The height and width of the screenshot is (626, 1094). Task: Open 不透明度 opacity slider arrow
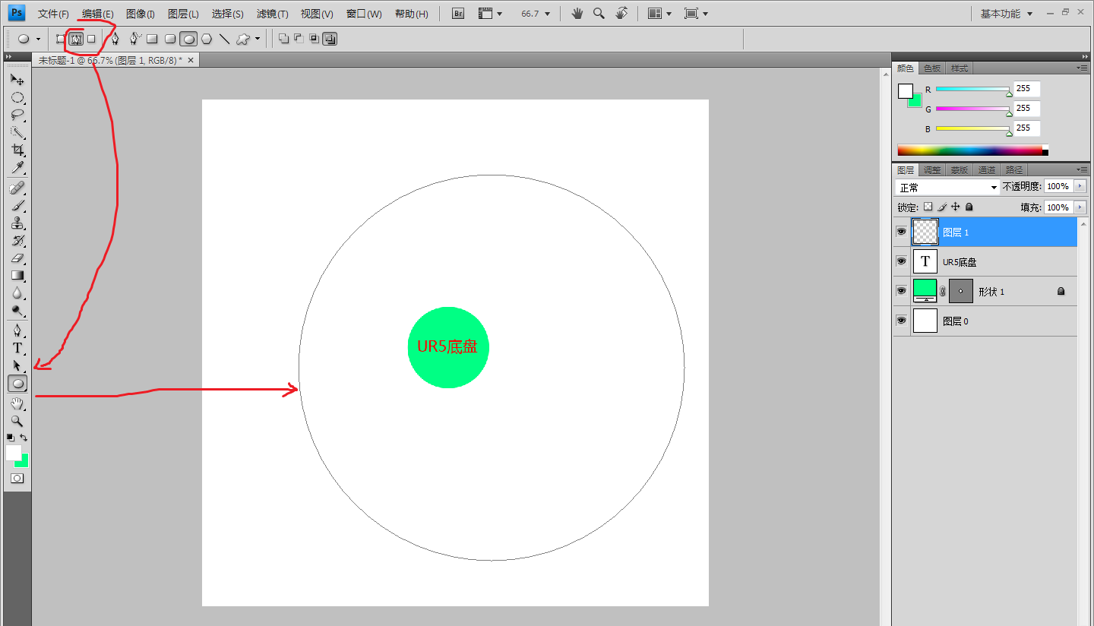(x=1080, y=186)
